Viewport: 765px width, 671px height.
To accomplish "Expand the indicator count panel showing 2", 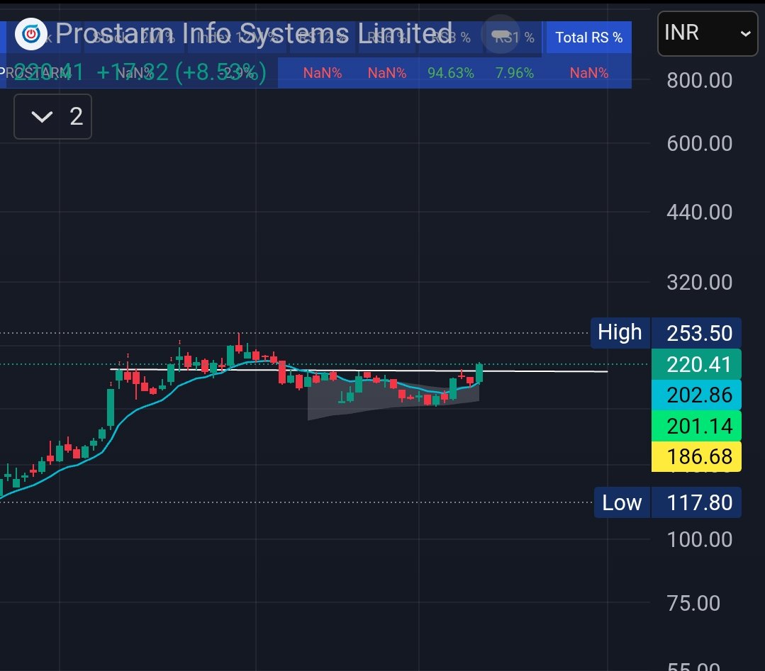I will (x=52, y=117).
